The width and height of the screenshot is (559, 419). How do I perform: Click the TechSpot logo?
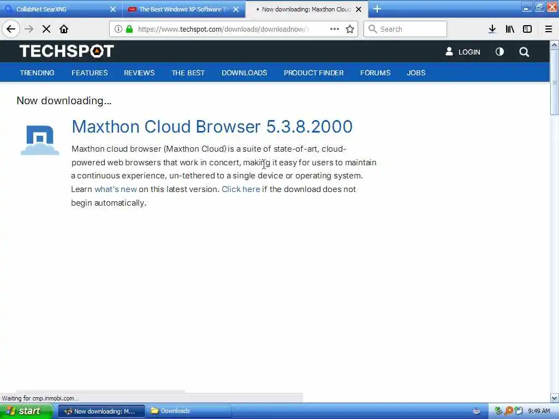66,51
